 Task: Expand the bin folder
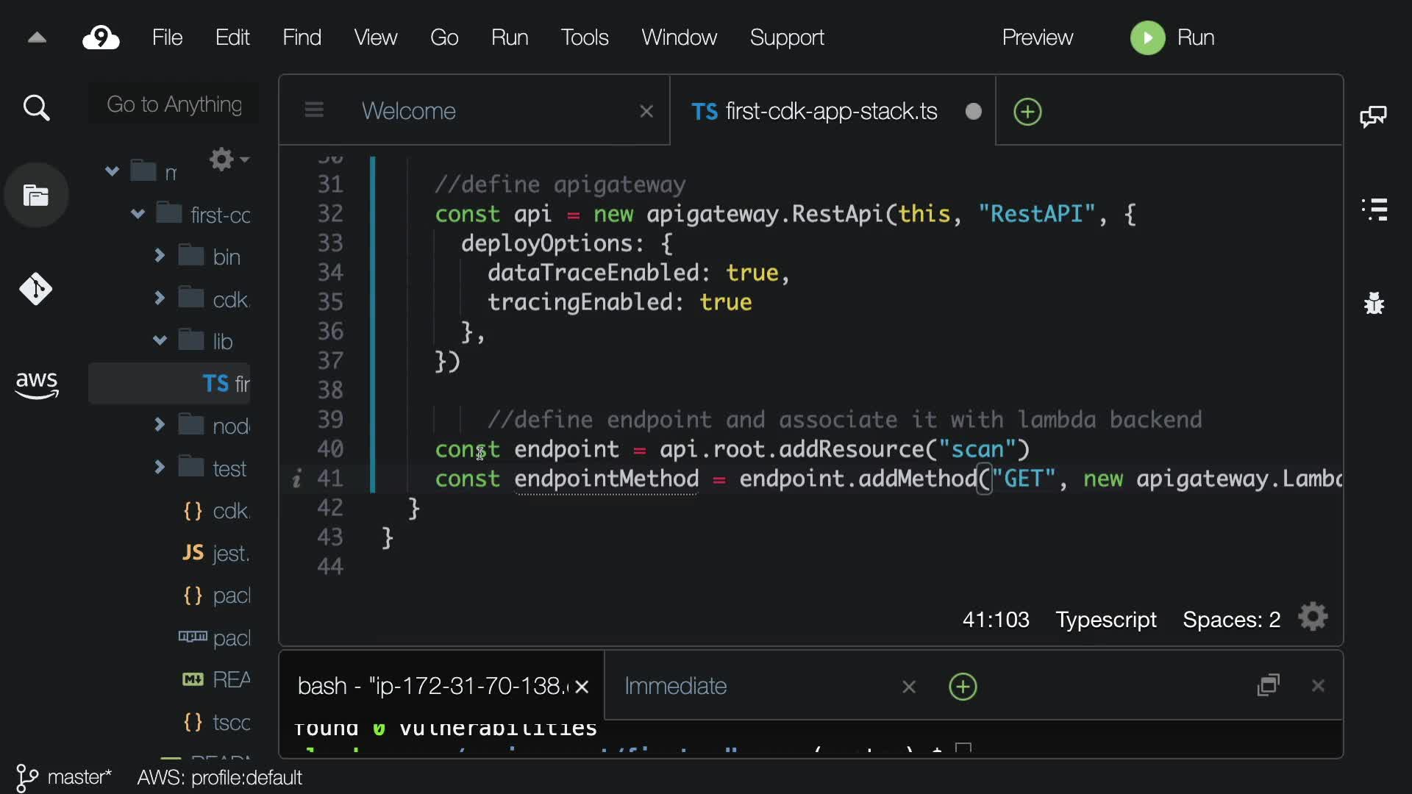[x=160, y=256]
